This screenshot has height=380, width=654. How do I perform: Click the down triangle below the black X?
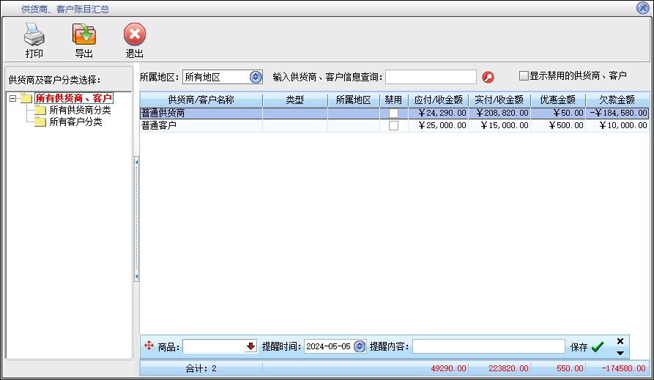tap(620, 353)
